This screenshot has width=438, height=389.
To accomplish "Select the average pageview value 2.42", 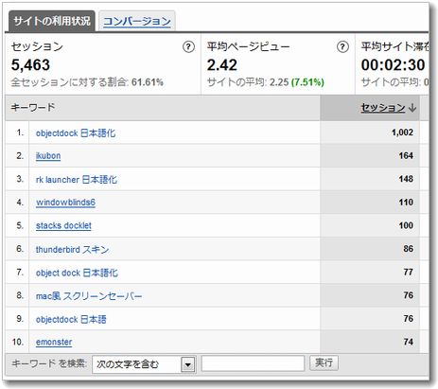I will tap(222, 65).
